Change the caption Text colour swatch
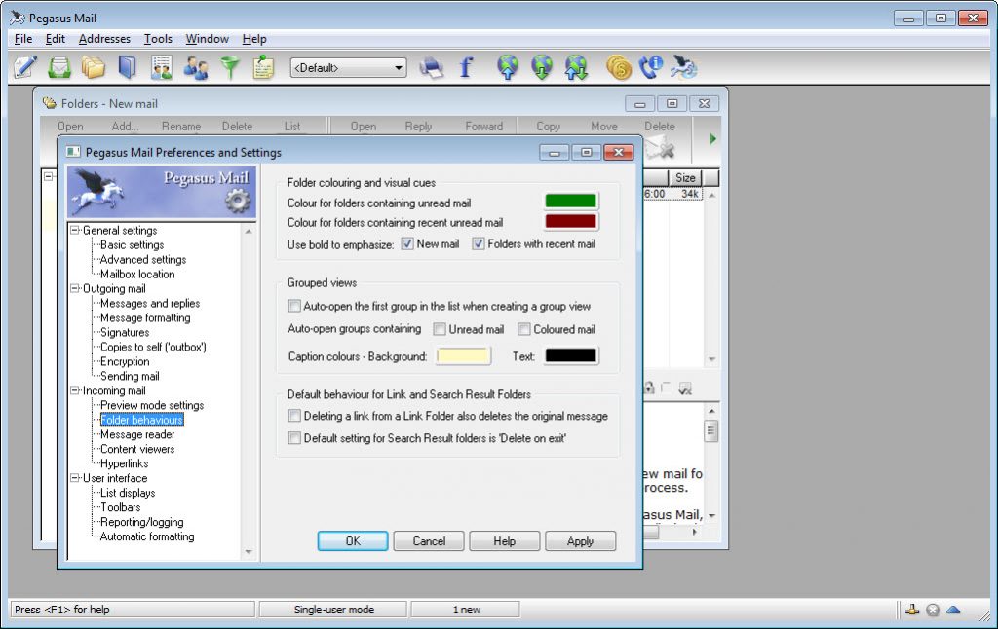 click(571, 355)
